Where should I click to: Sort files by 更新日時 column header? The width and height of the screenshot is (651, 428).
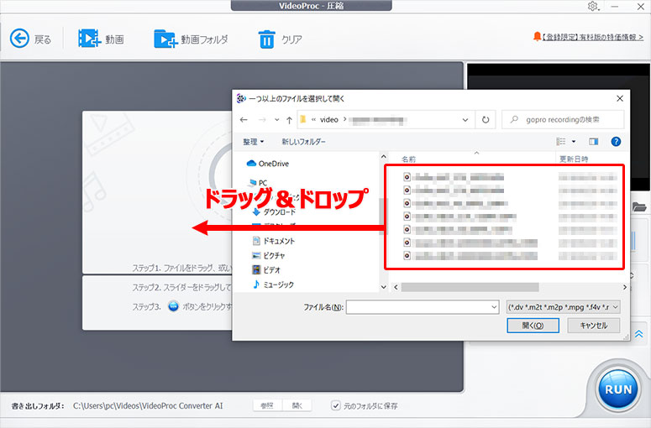[574, 159]
